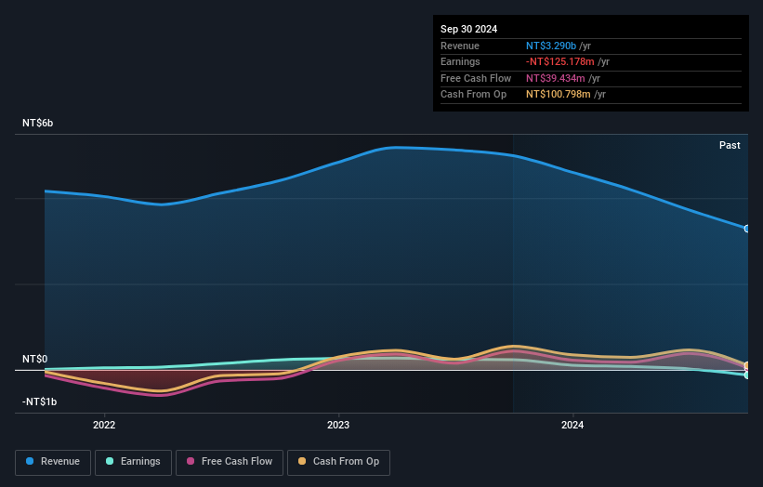Toggle the Free Cash Flow legend series
763x487 pixels.
230,462
